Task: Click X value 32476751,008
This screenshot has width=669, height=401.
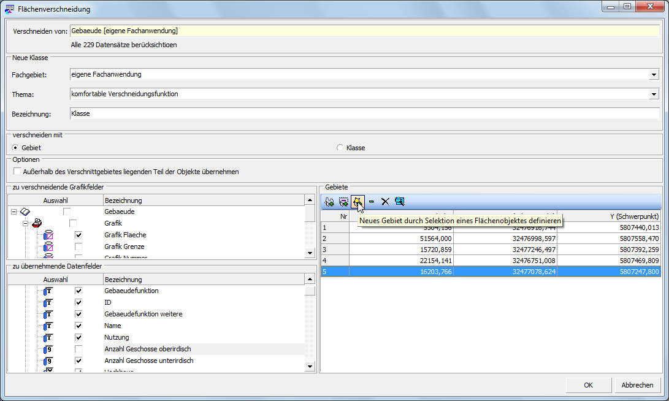Action: pyautogui.click(x=533, y=261)
